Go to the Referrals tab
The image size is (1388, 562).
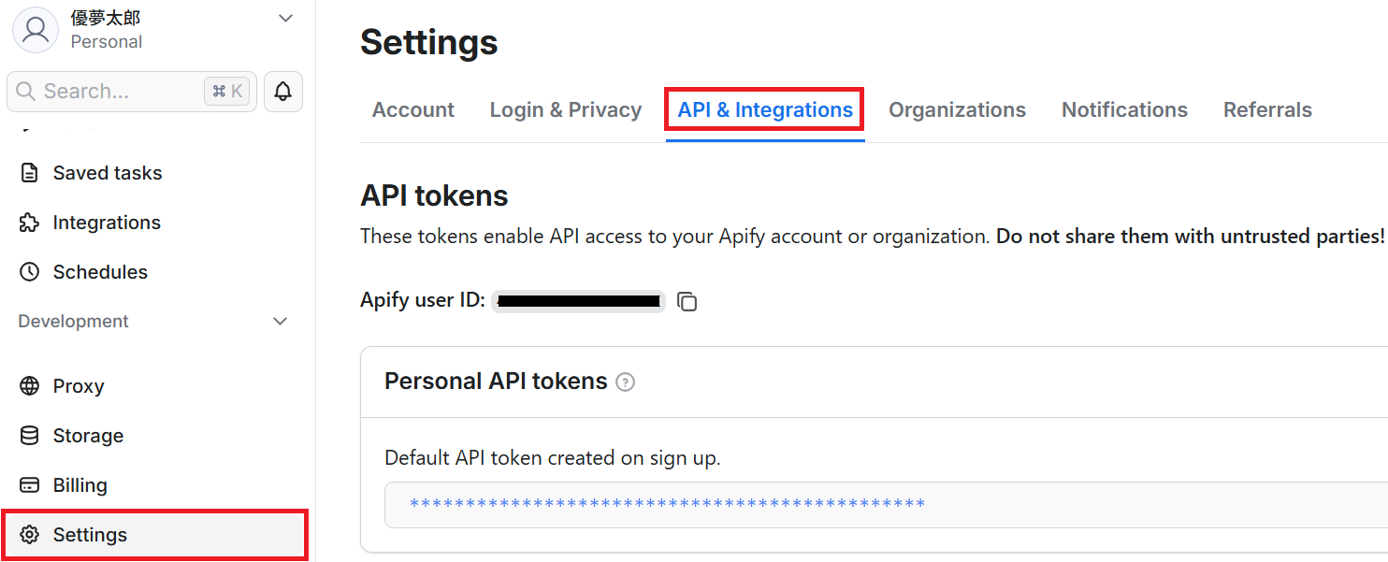(x=1267, y=110)
